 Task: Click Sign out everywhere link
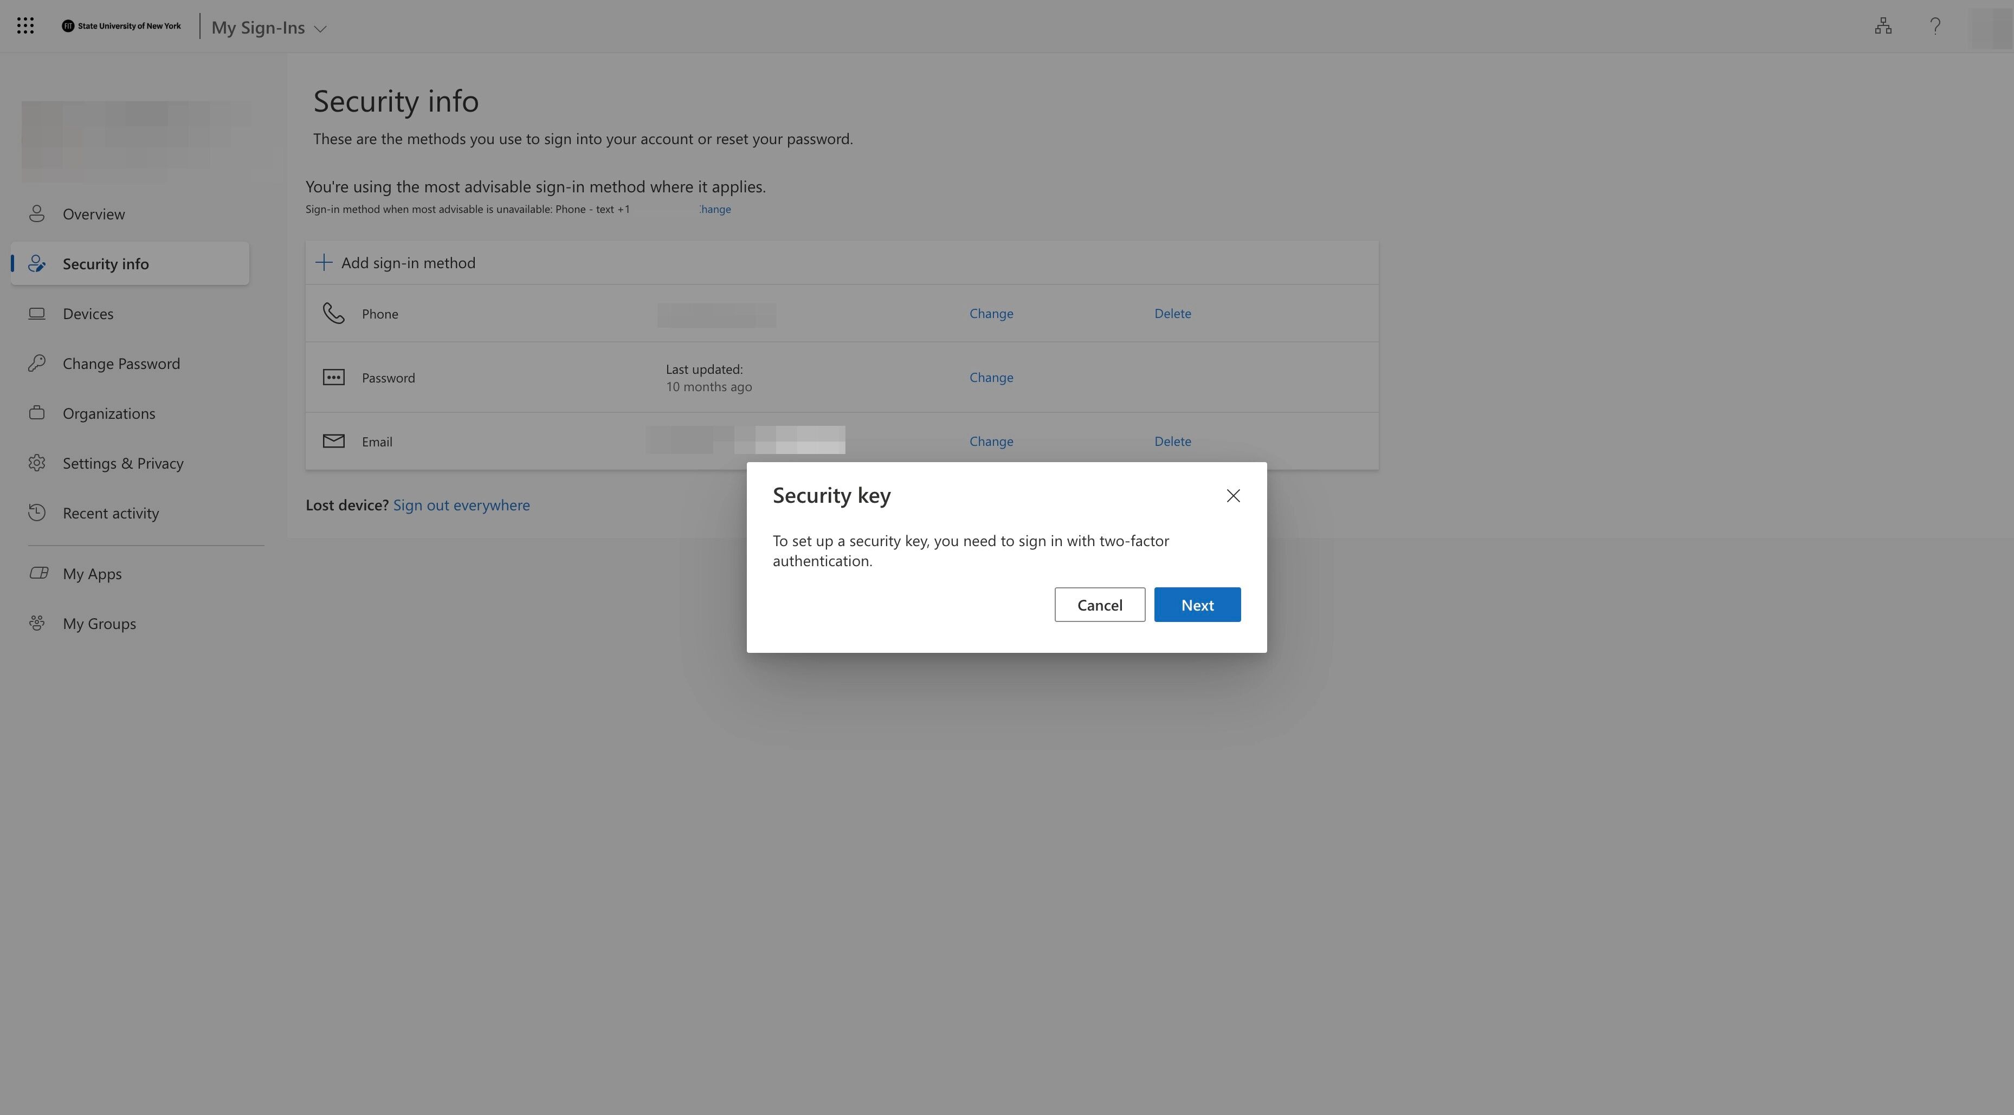point(461,505)
